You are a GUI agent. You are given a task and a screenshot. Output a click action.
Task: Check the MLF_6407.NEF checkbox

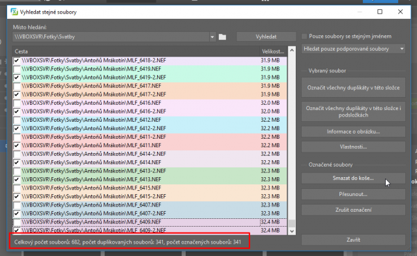point(17,205)
